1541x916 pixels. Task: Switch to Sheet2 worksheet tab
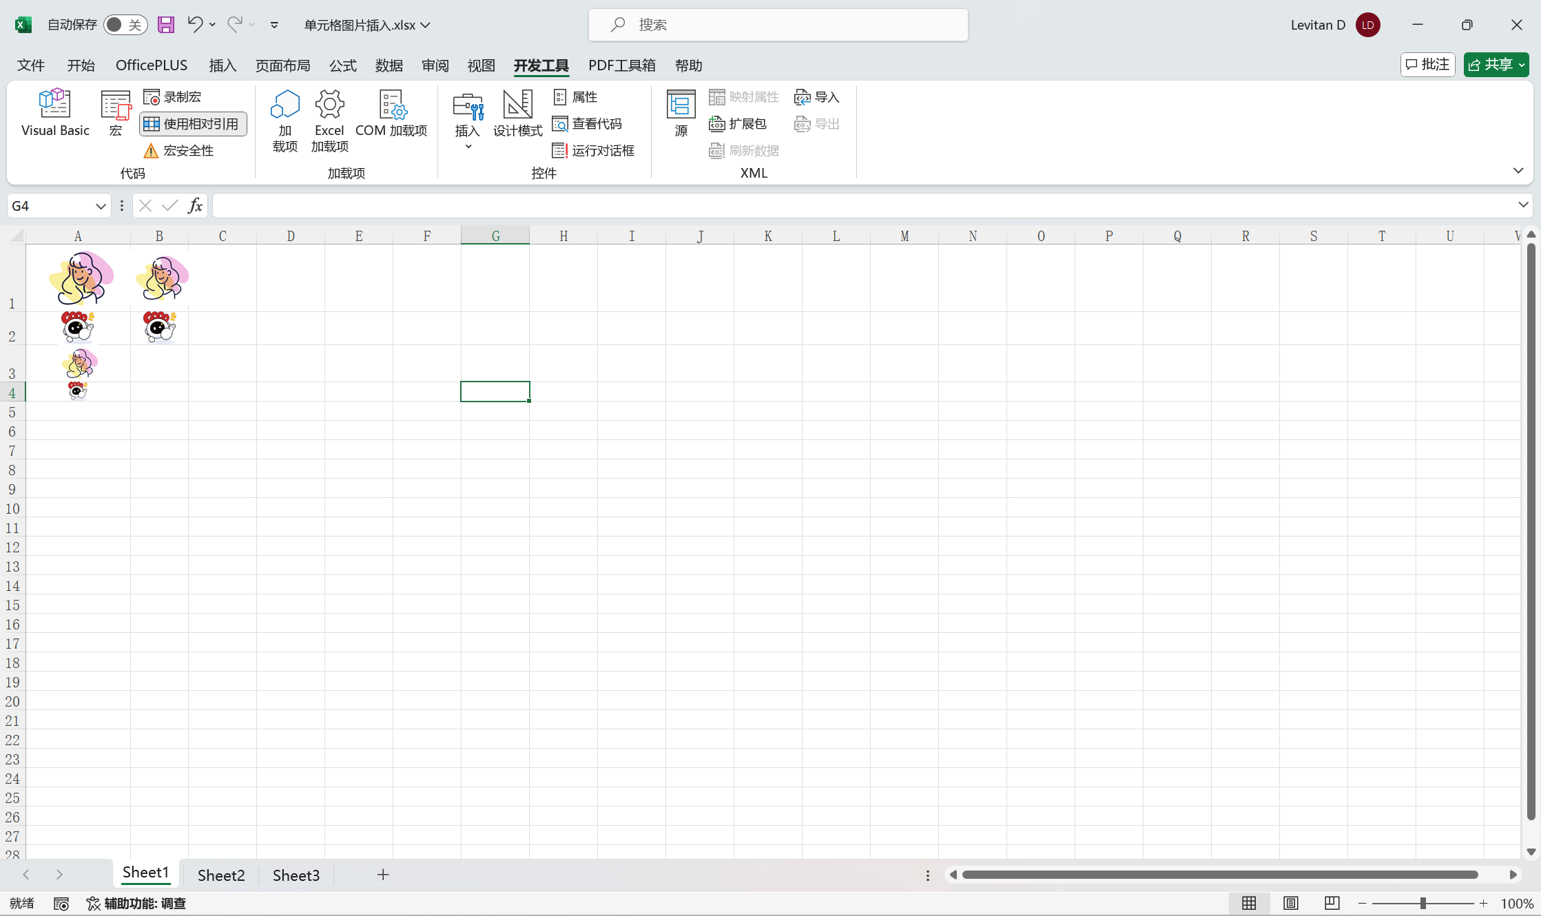221,875
